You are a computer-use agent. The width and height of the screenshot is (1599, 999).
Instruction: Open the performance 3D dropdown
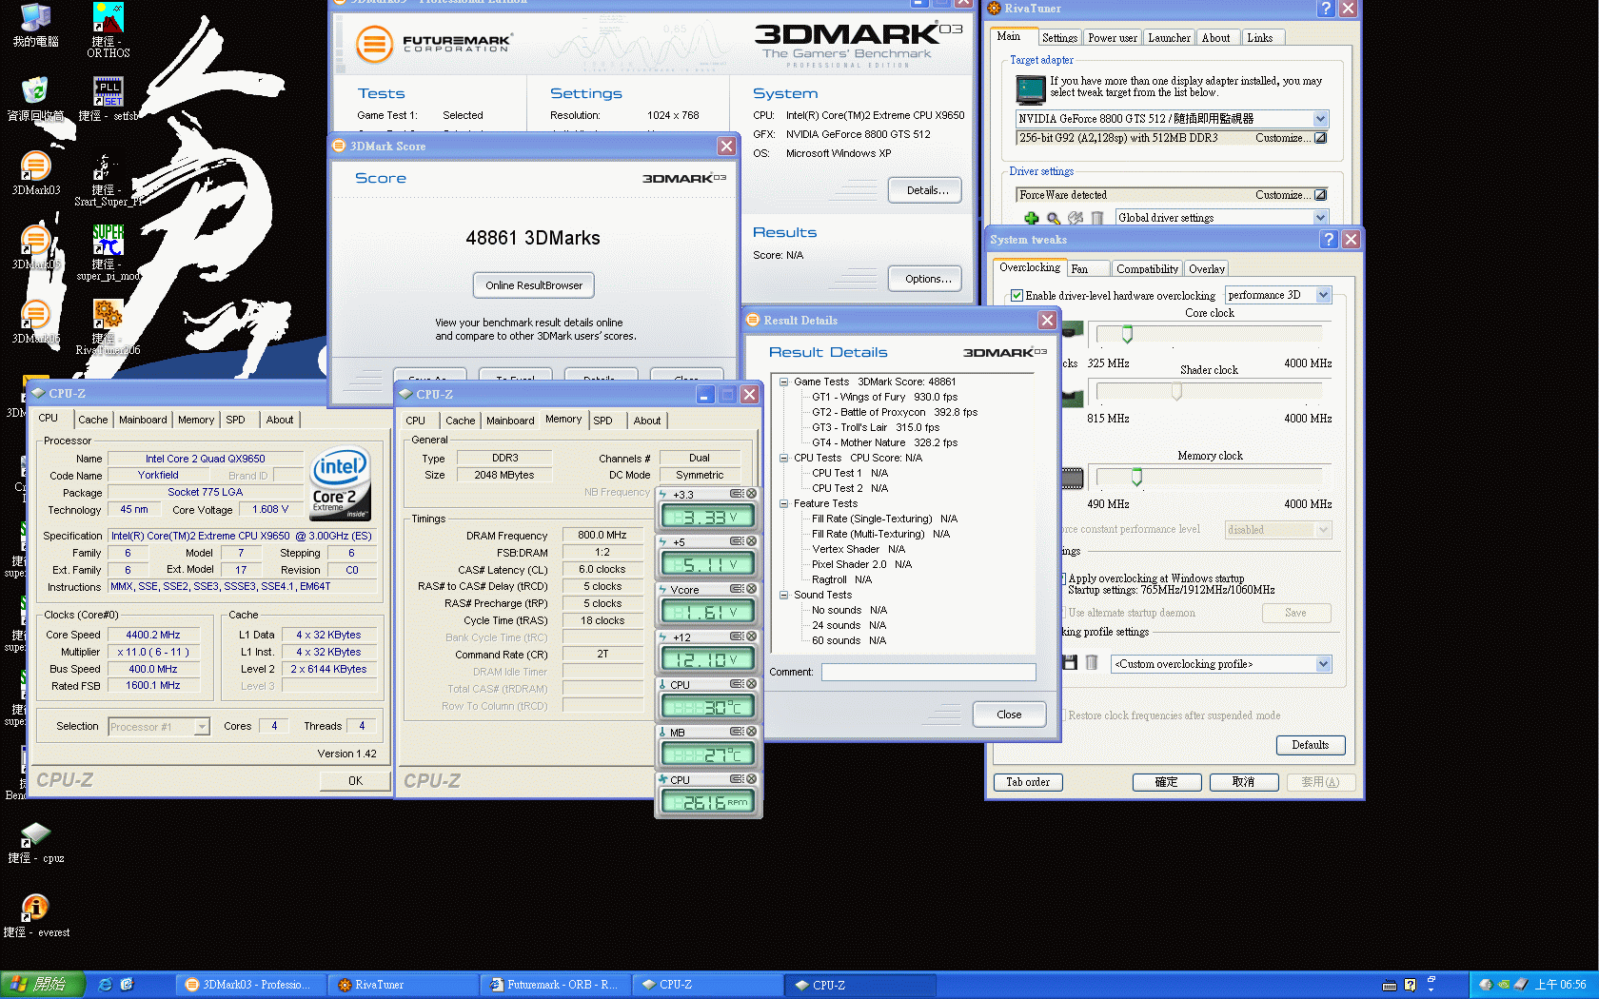coord(1323,295)
